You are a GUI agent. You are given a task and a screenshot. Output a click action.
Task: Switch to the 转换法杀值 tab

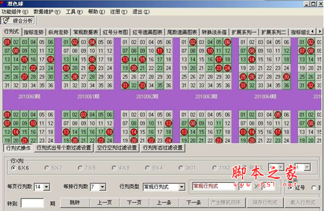pyautogui.click(x=214, y=32)
